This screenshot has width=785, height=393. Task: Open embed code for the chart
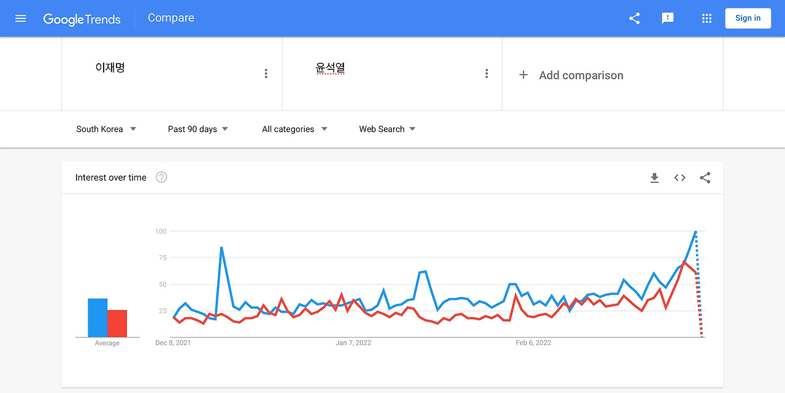pyautogui.click(x=680, y=178)
